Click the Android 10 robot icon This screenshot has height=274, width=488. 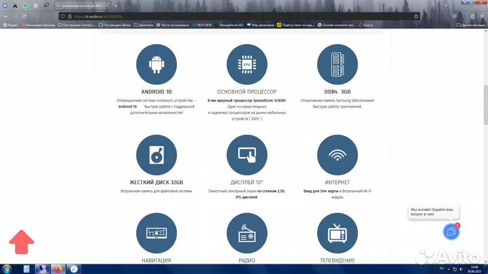(156, 65)
